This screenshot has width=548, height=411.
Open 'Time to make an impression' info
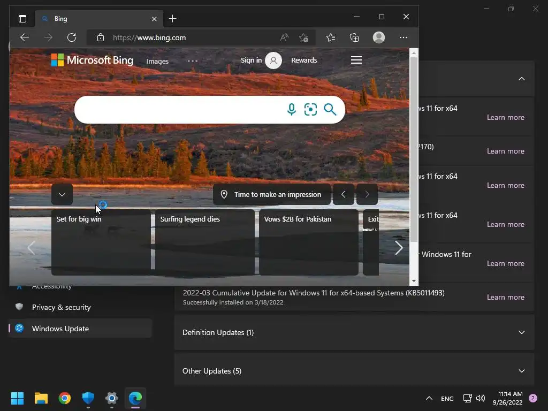(271, 194)
